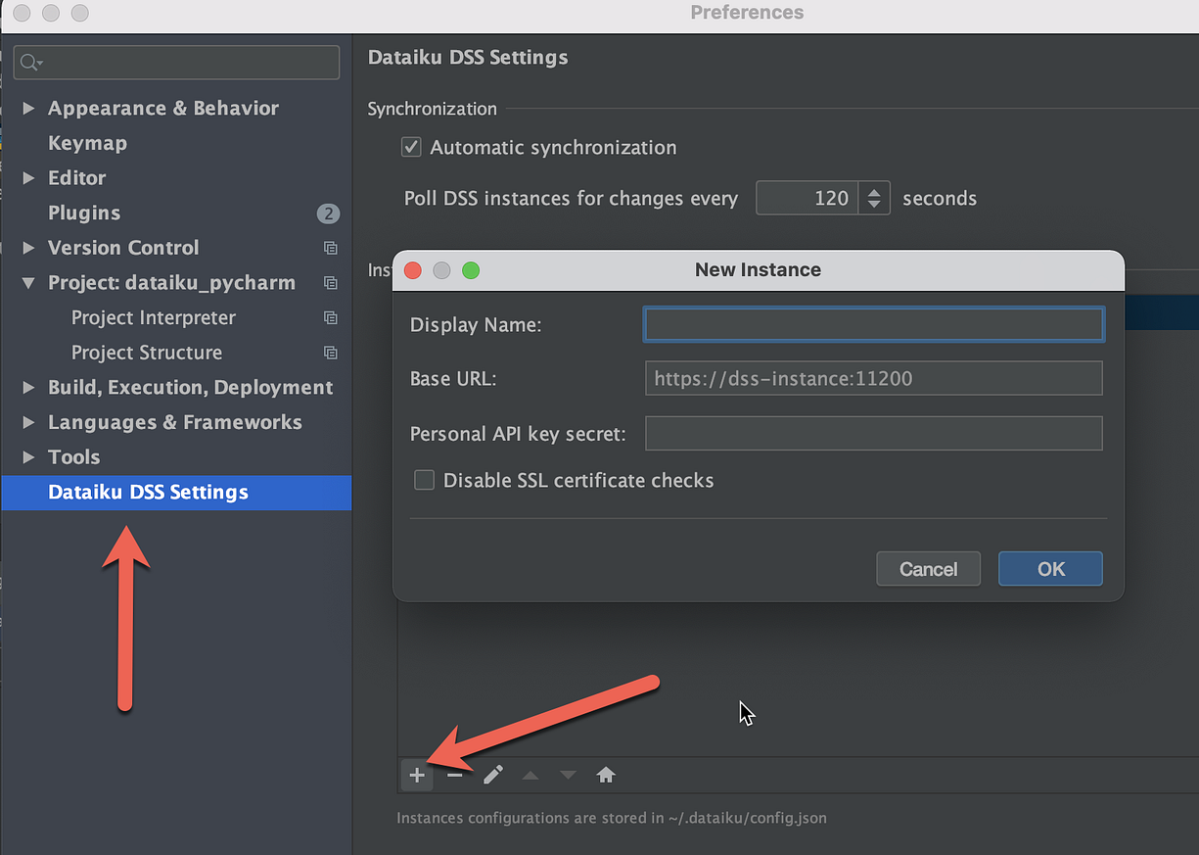Click the copy settings icon beside Project Interpreter

330,317
